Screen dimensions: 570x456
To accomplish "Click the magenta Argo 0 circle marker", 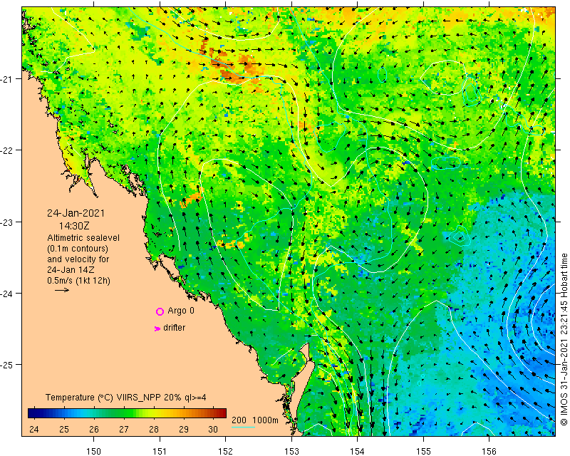I will pyautogui.click(x=160, y=311).
